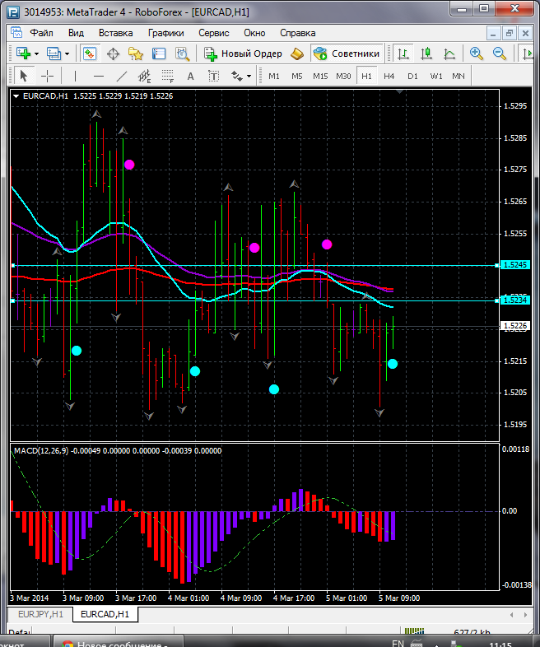Open the Графики menu
Image resolution: width=540 pixels, height=647 pixels.
pos(165,33)
